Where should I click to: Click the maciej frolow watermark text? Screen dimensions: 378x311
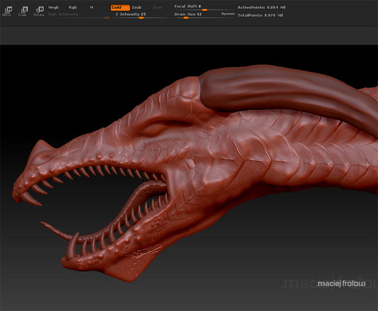(x=341, y=284)
